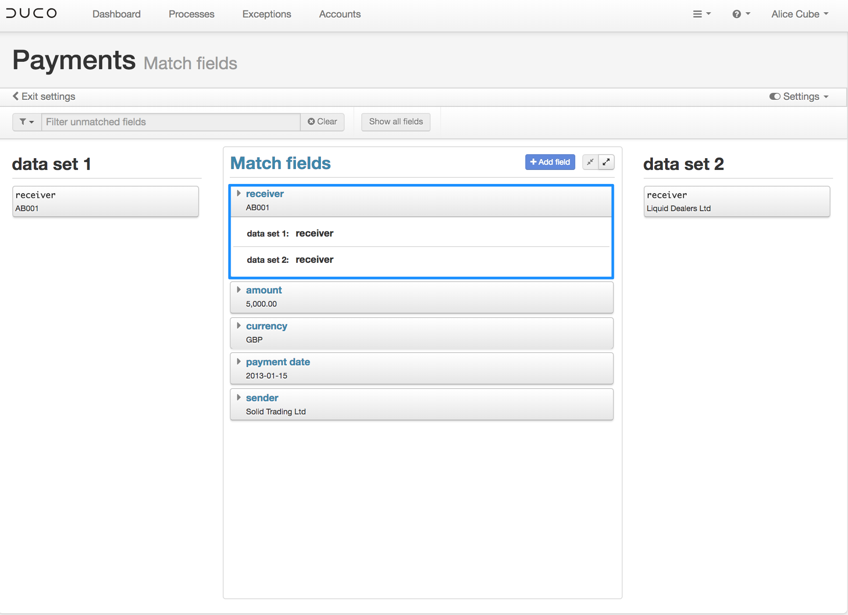Select receiver AB001 card in data set 1
Viewport: 848px width, 615px height.
click(x=106, y=201)
